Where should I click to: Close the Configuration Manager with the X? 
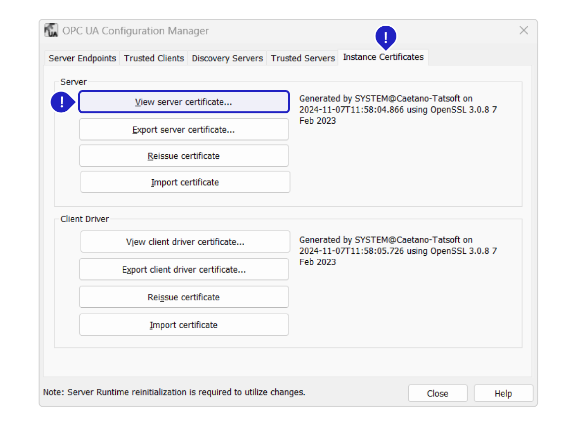[524, 31]
